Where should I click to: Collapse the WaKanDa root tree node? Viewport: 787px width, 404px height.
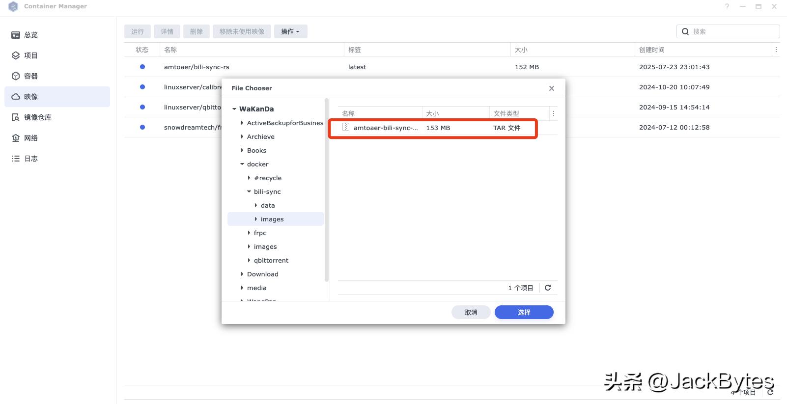(x=234, y=109)
